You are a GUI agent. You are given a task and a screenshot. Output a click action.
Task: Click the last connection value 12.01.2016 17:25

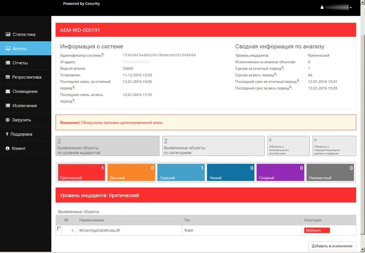pos(137,94)
